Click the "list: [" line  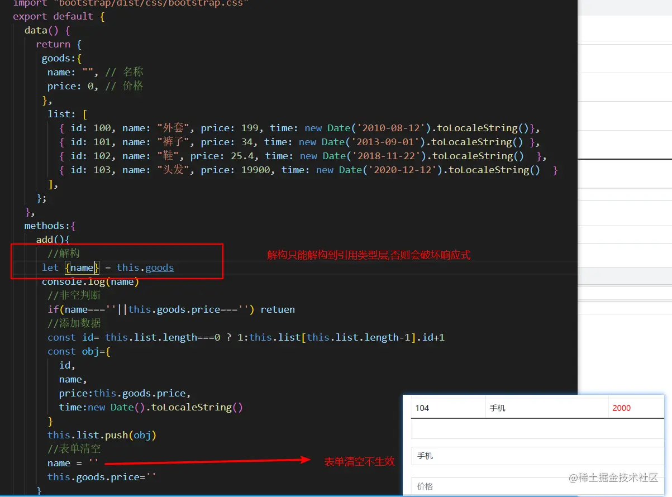coord(68,114)
